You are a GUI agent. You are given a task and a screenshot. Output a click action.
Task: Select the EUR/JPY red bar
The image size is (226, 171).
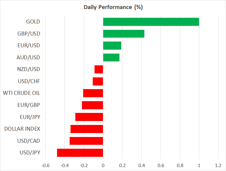coord(89,117)
